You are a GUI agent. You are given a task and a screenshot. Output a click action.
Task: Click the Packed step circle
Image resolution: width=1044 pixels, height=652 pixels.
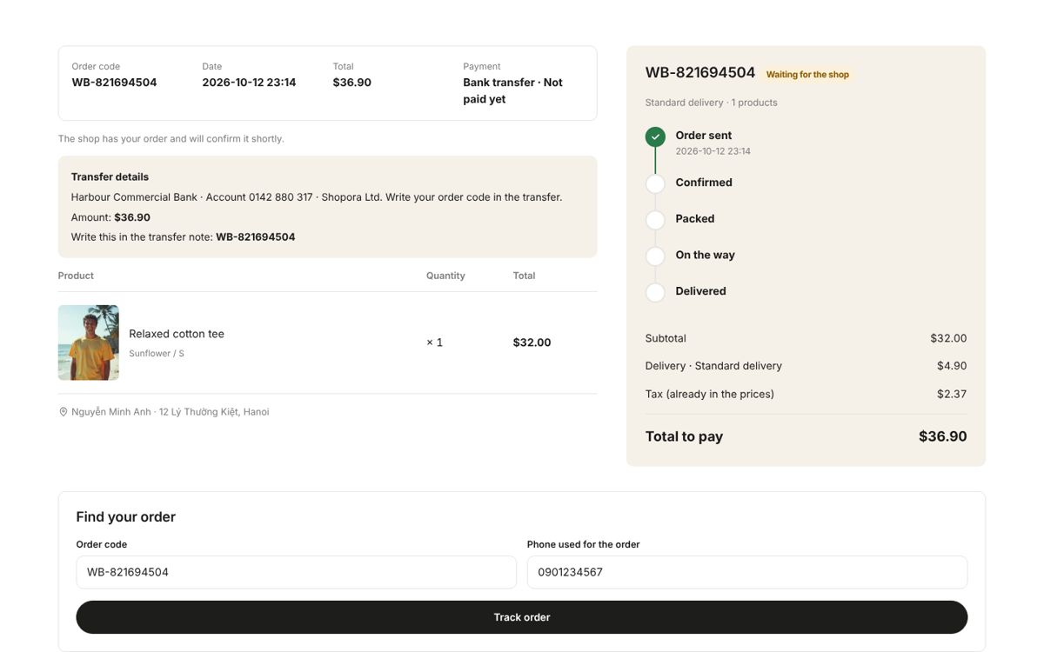tap(655, 220)
